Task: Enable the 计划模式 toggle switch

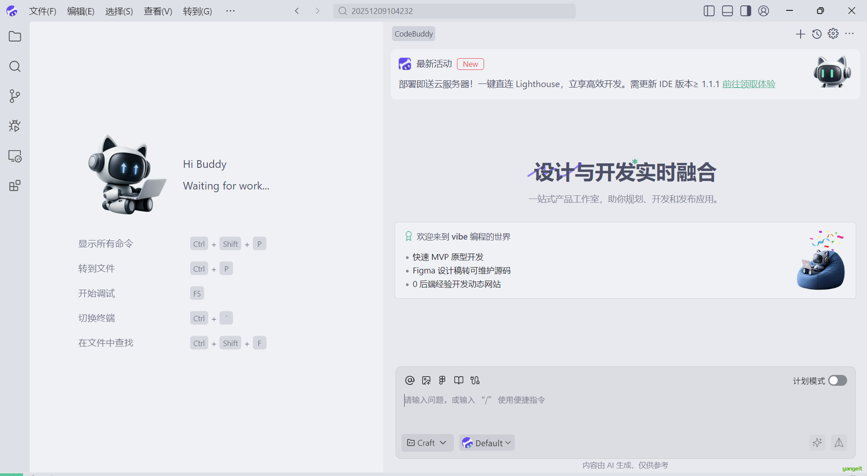Action: (837, 380)
